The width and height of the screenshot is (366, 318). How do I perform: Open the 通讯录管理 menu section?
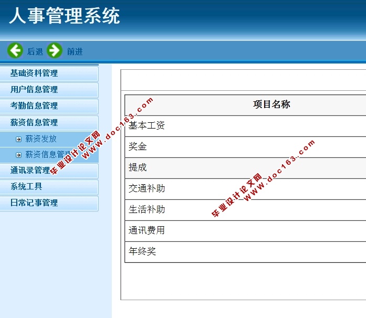coord(49,171)
